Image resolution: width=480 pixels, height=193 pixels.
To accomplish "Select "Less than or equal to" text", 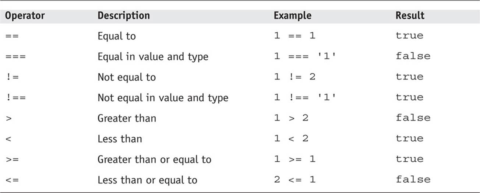I will pyautogui.click(x=147, y=180).
